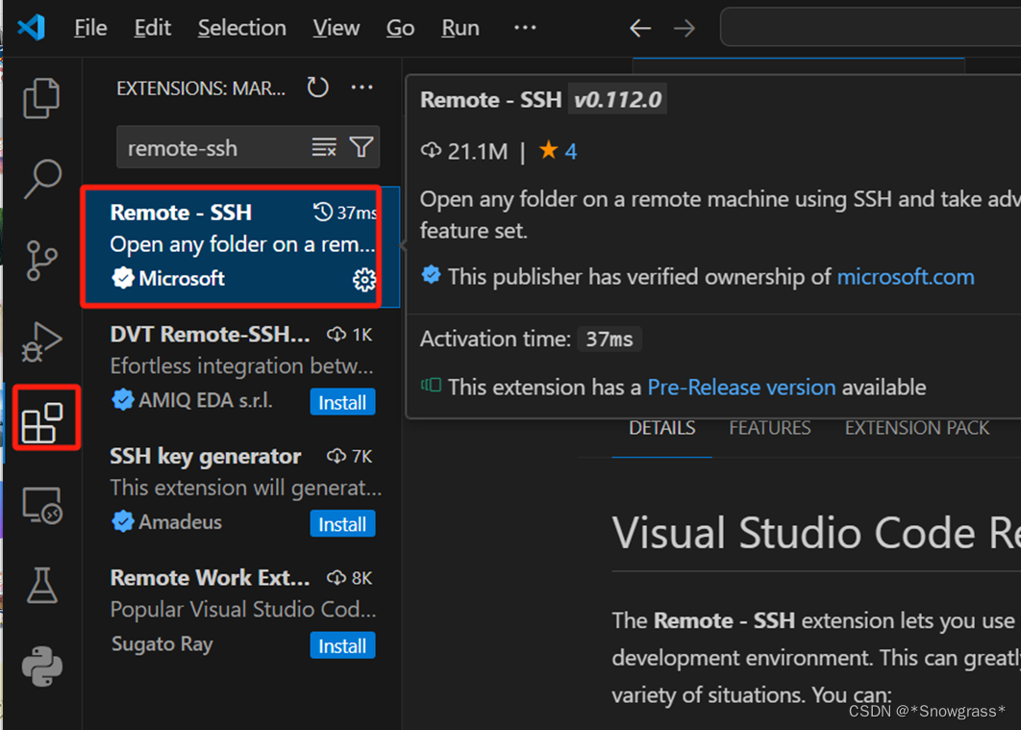This screenshot has height=730, width=1021.
Task: Open the Source Control view
Action: tap(42, 261)
